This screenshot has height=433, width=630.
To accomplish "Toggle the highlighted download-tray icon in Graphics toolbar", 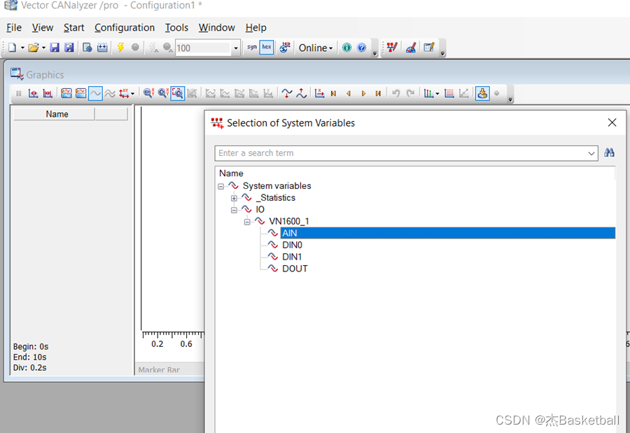I will tap(482, 93).
